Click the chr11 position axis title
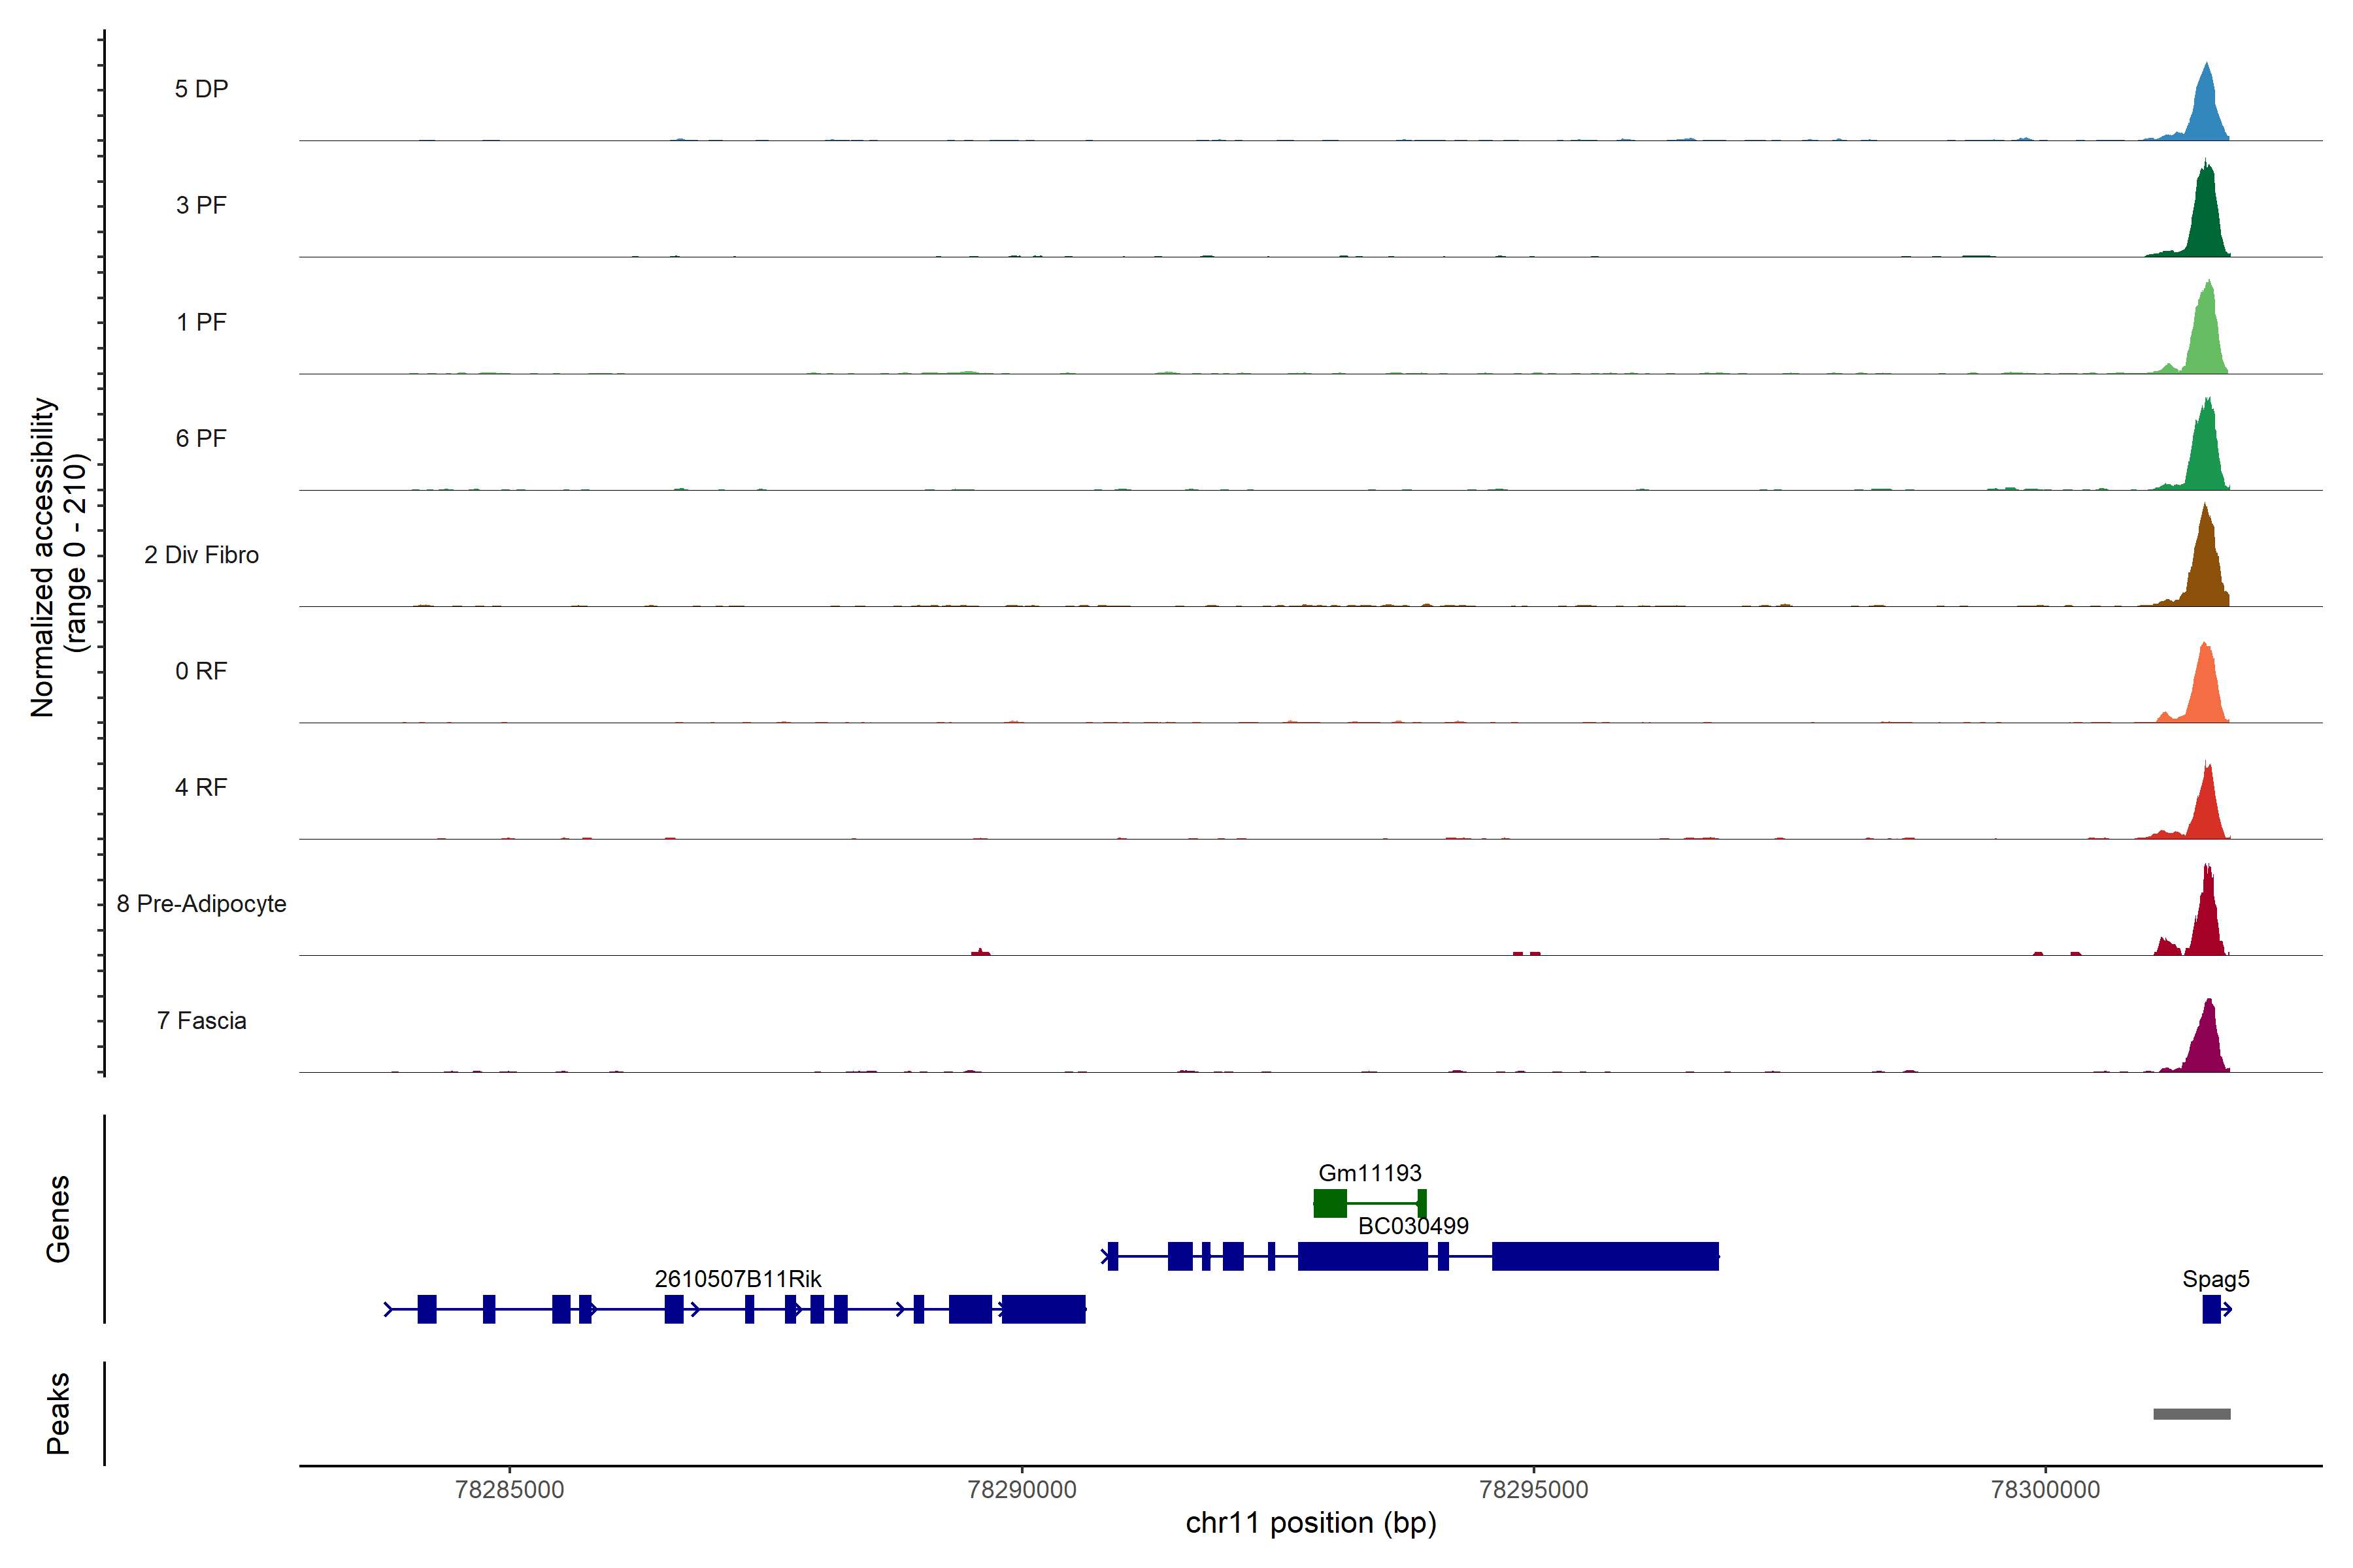2353x1568 pixels. 1310,1523
